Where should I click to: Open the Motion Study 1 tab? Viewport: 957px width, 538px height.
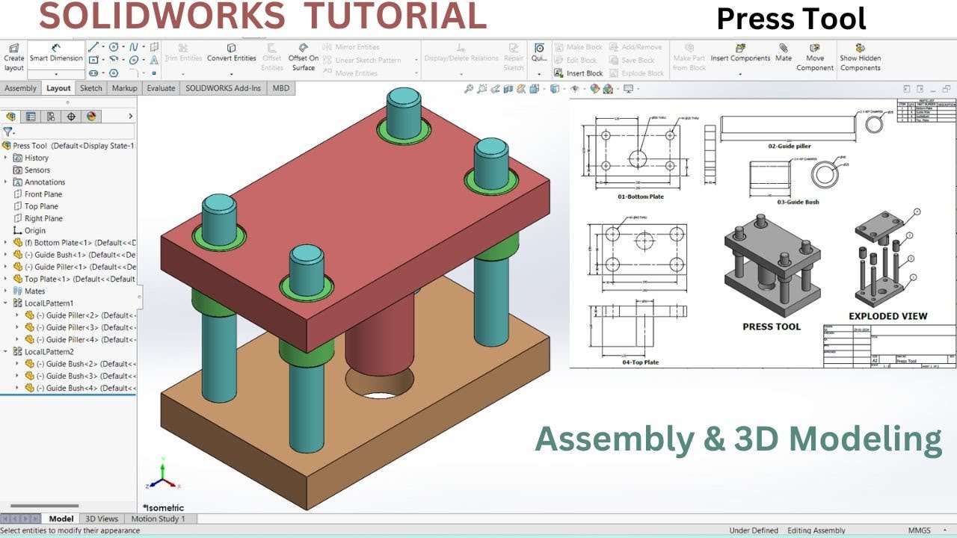coord(158,519)
